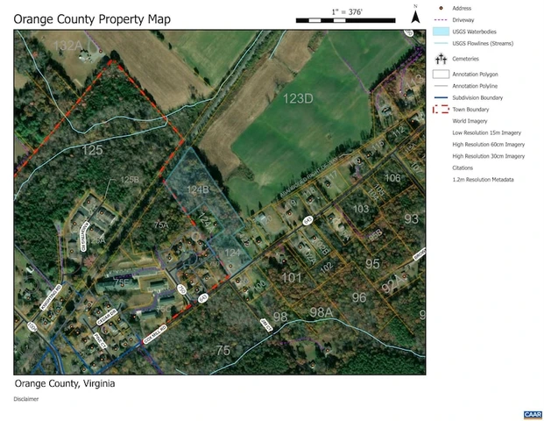Click the Orange County Property Map title
Screen dimensions: 544x421
coord(92,19)
